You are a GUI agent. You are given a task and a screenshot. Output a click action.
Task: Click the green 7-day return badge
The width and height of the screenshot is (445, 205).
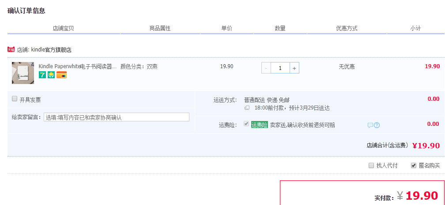42,75
